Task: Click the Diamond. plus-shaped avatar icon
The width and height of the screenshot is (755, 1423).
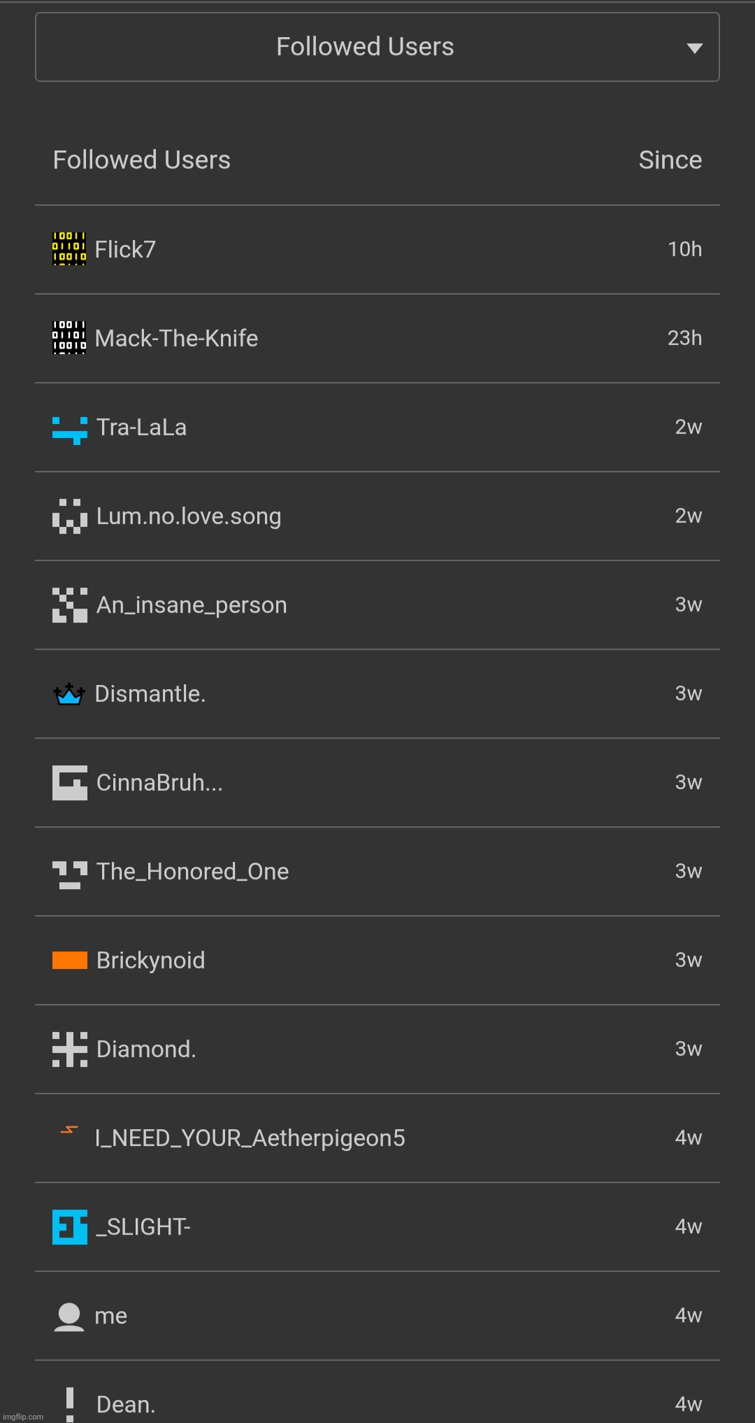Action: [x=70, y=1049]
